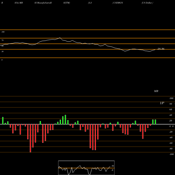Click the '-100' label on MR axis
The height and width of the screenshot is (175, 175).
171,154
